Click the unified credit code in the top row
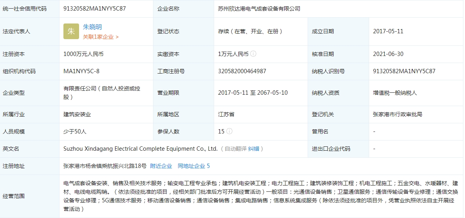Viewport: 465px width, 218px height. tap(95, 8)
